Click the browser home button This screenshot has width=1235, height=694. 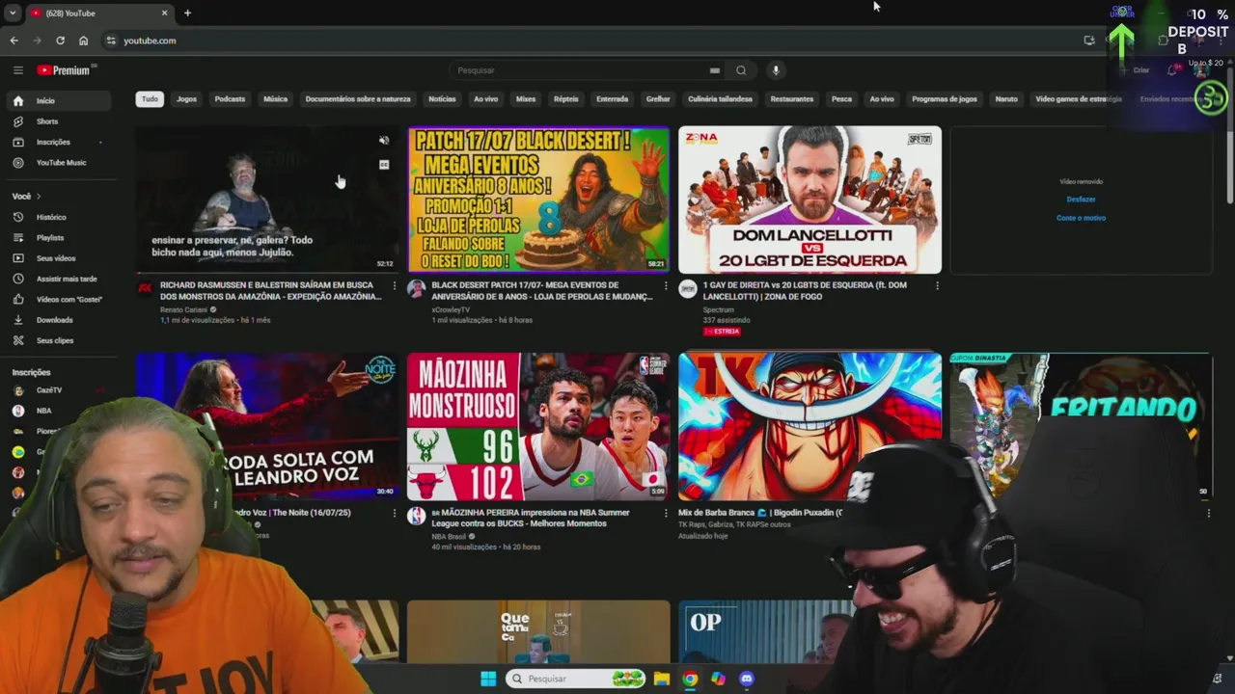(x=83, y=40)
